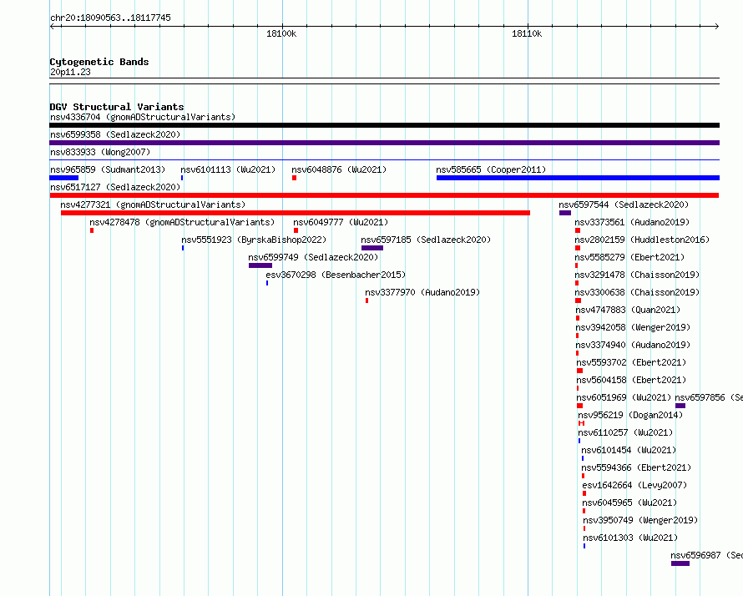Open nsv4277321 gnomADStructuralVariants label
743x596 pixels.
(153, 205)
